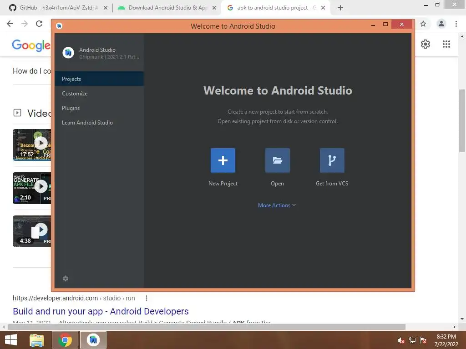Go forward in Chrome
Image resolution: width=466 pixels, height=349 pixels.
click(25, 24)
